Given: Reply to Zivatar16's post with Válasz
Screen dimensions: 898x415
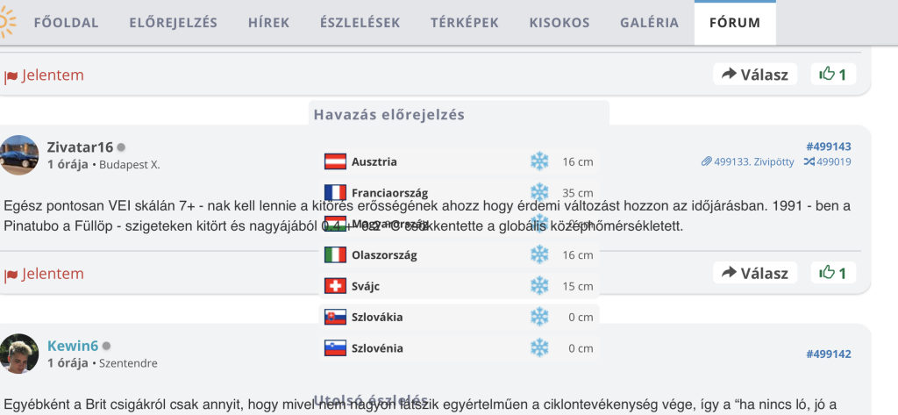Looking at the screenshot, I should pyautogui.click(x=755, y=273).
